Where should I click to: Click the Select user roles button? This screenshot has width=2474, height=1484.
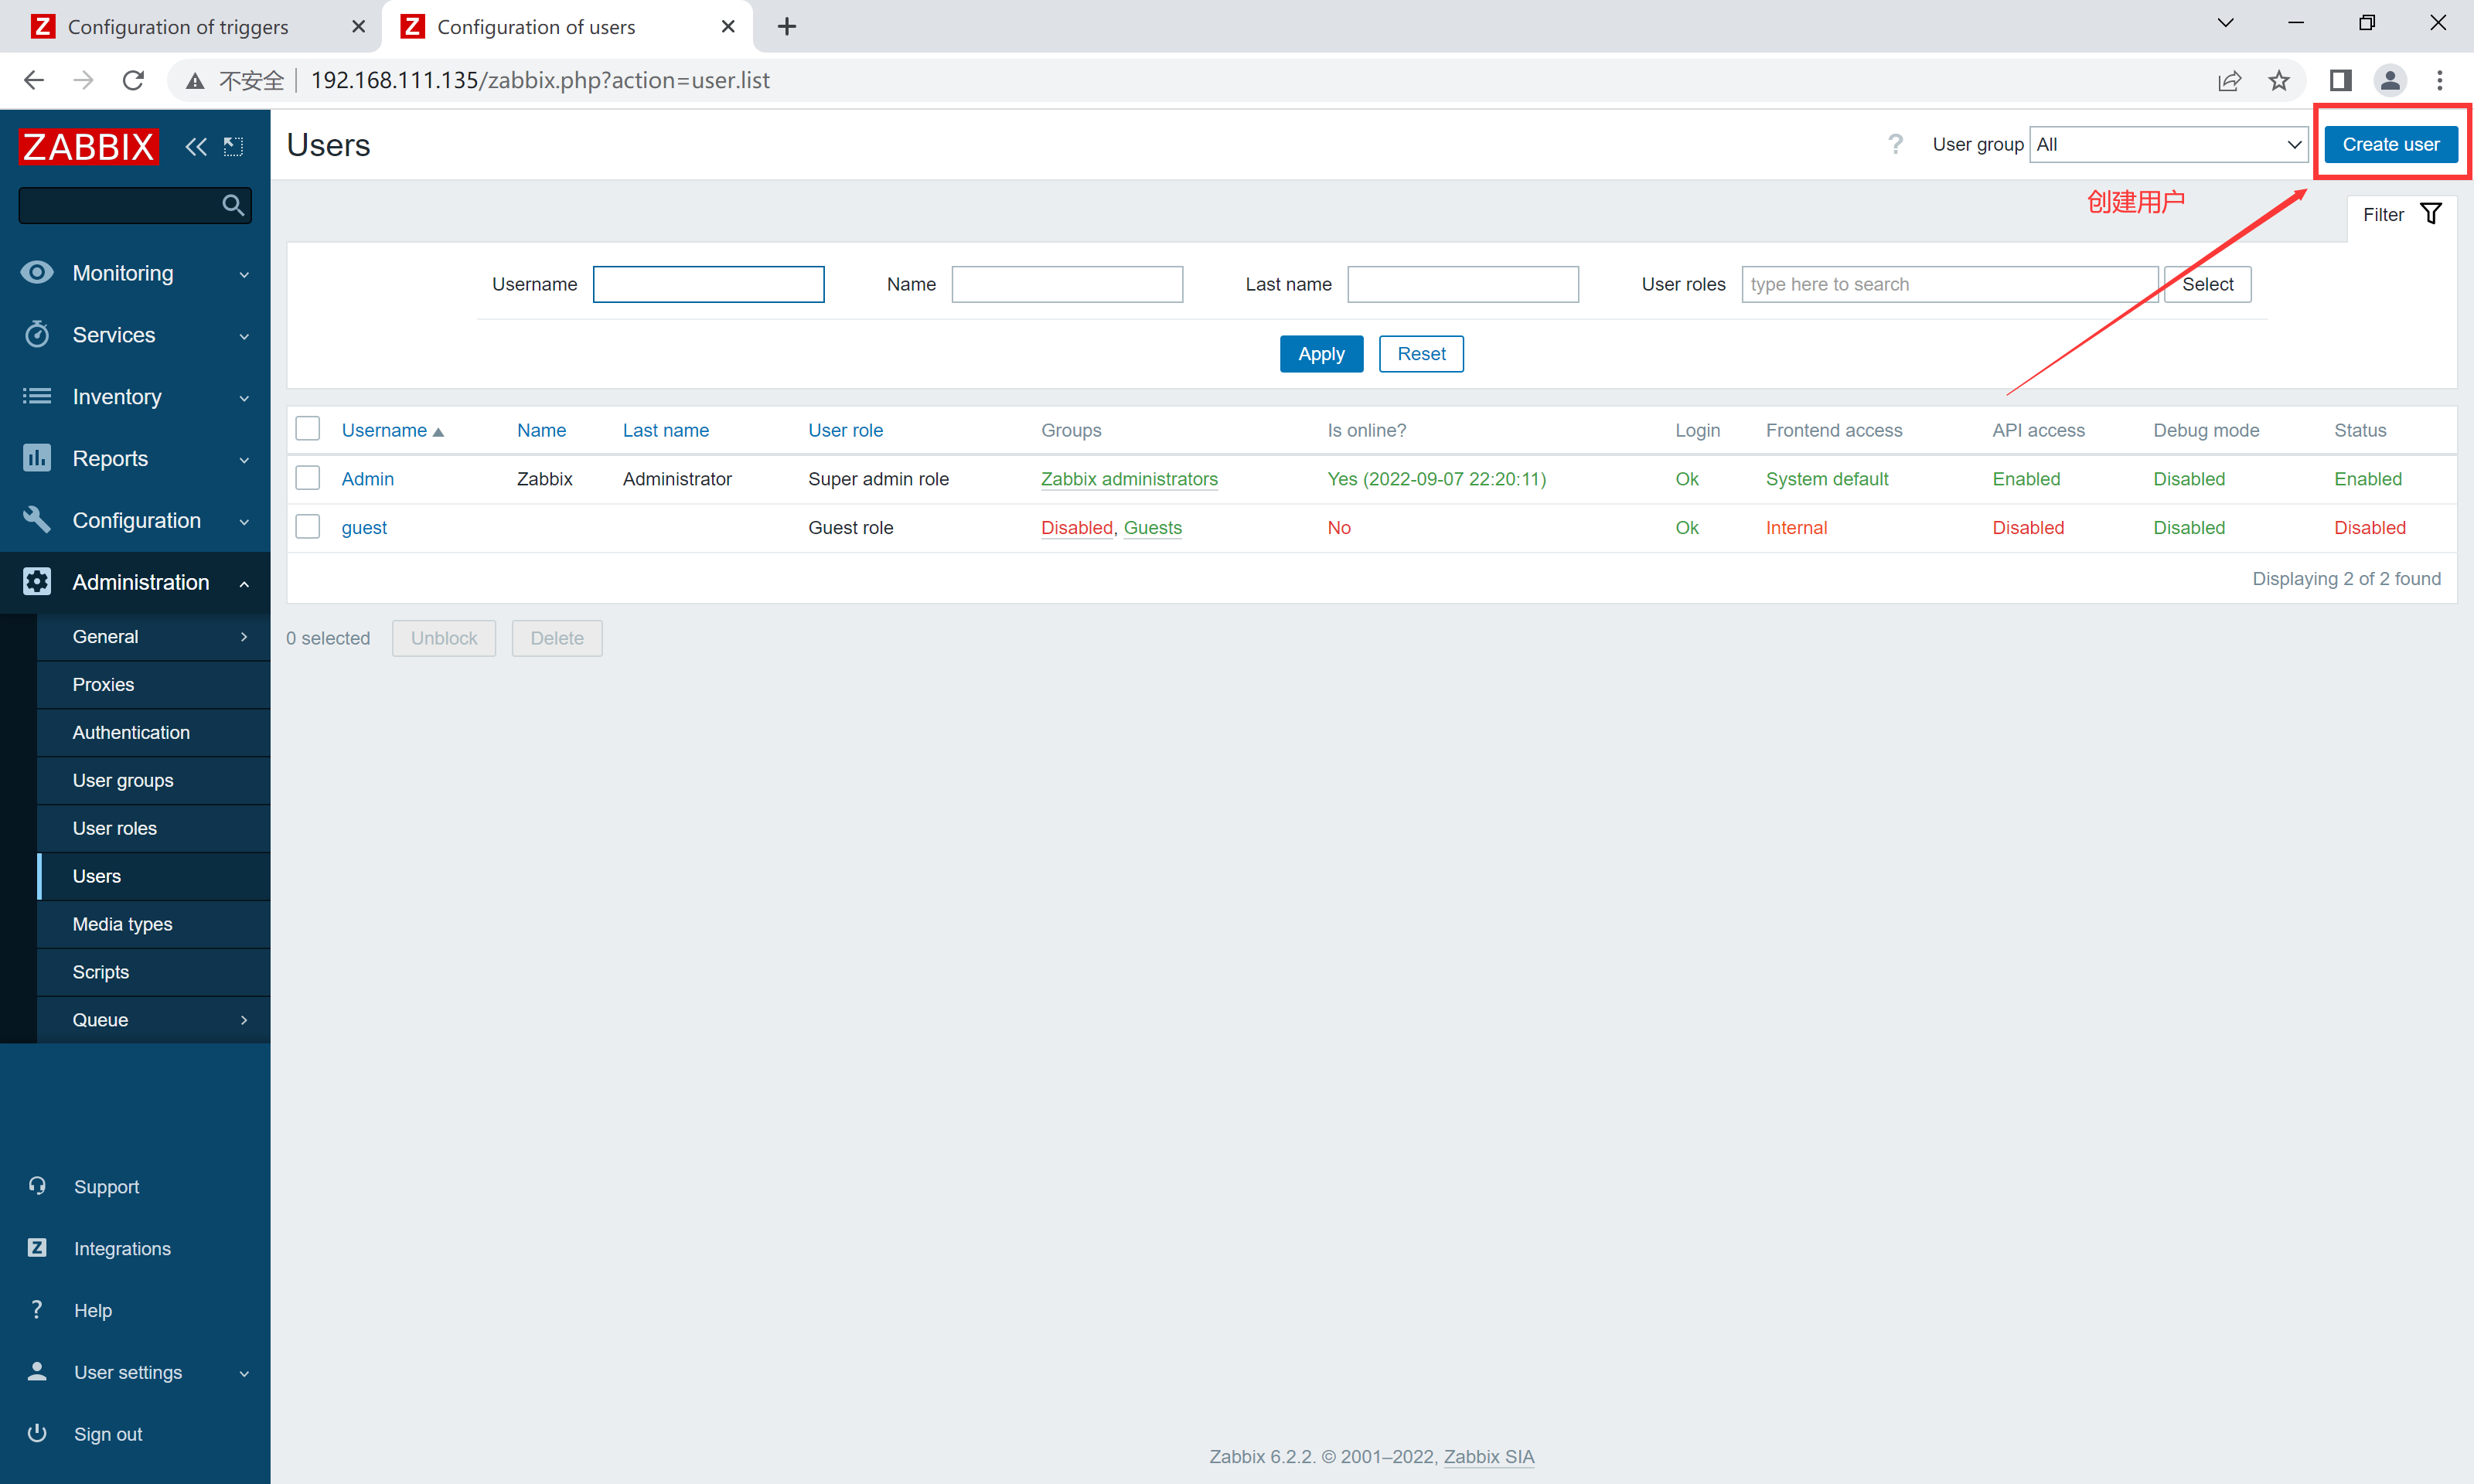tap(2207, 284)
